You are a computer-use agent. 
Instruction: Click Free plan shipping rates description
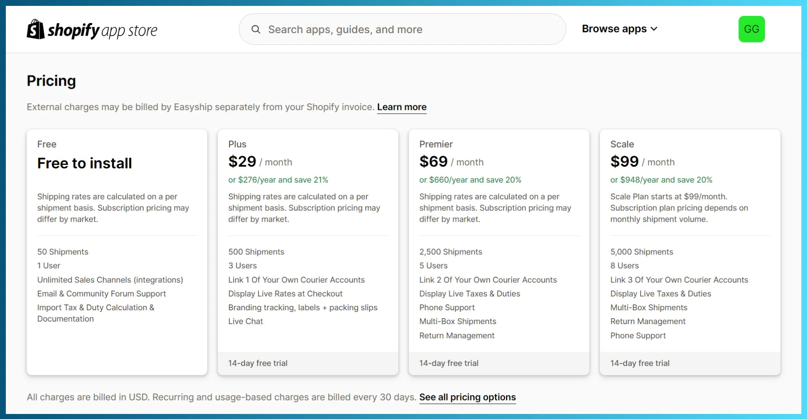pyautogui.click(x=113, y=208)
